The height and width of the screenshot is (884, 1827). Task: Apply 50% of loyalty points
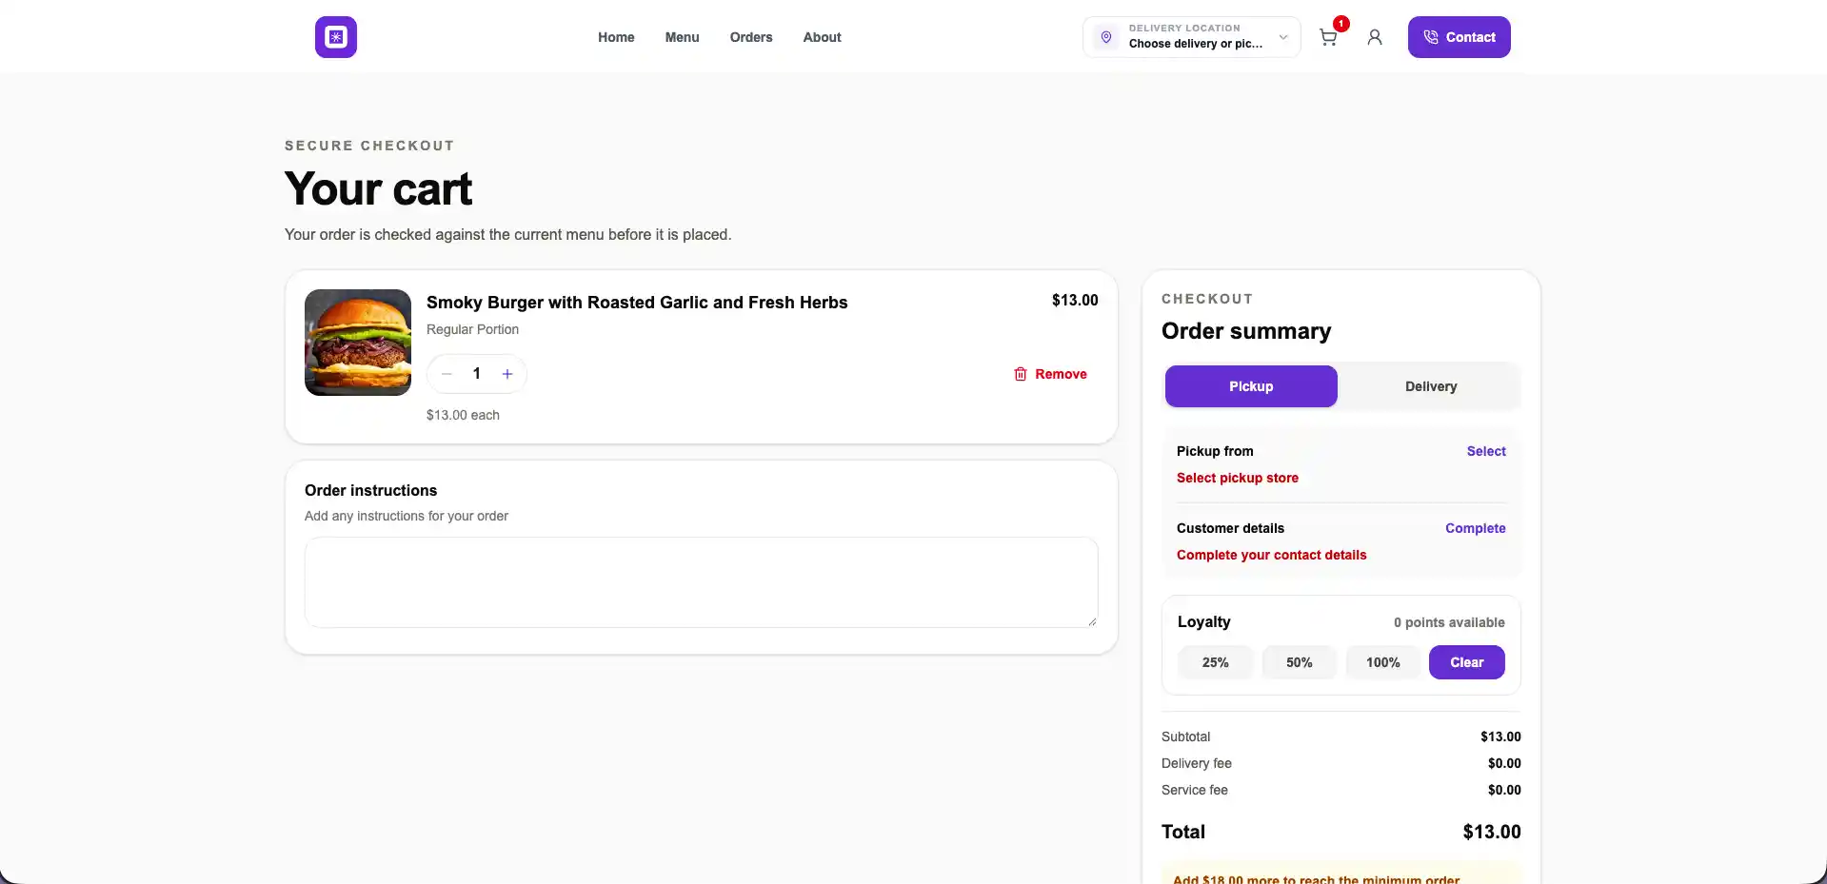(x=1300, y=662)
